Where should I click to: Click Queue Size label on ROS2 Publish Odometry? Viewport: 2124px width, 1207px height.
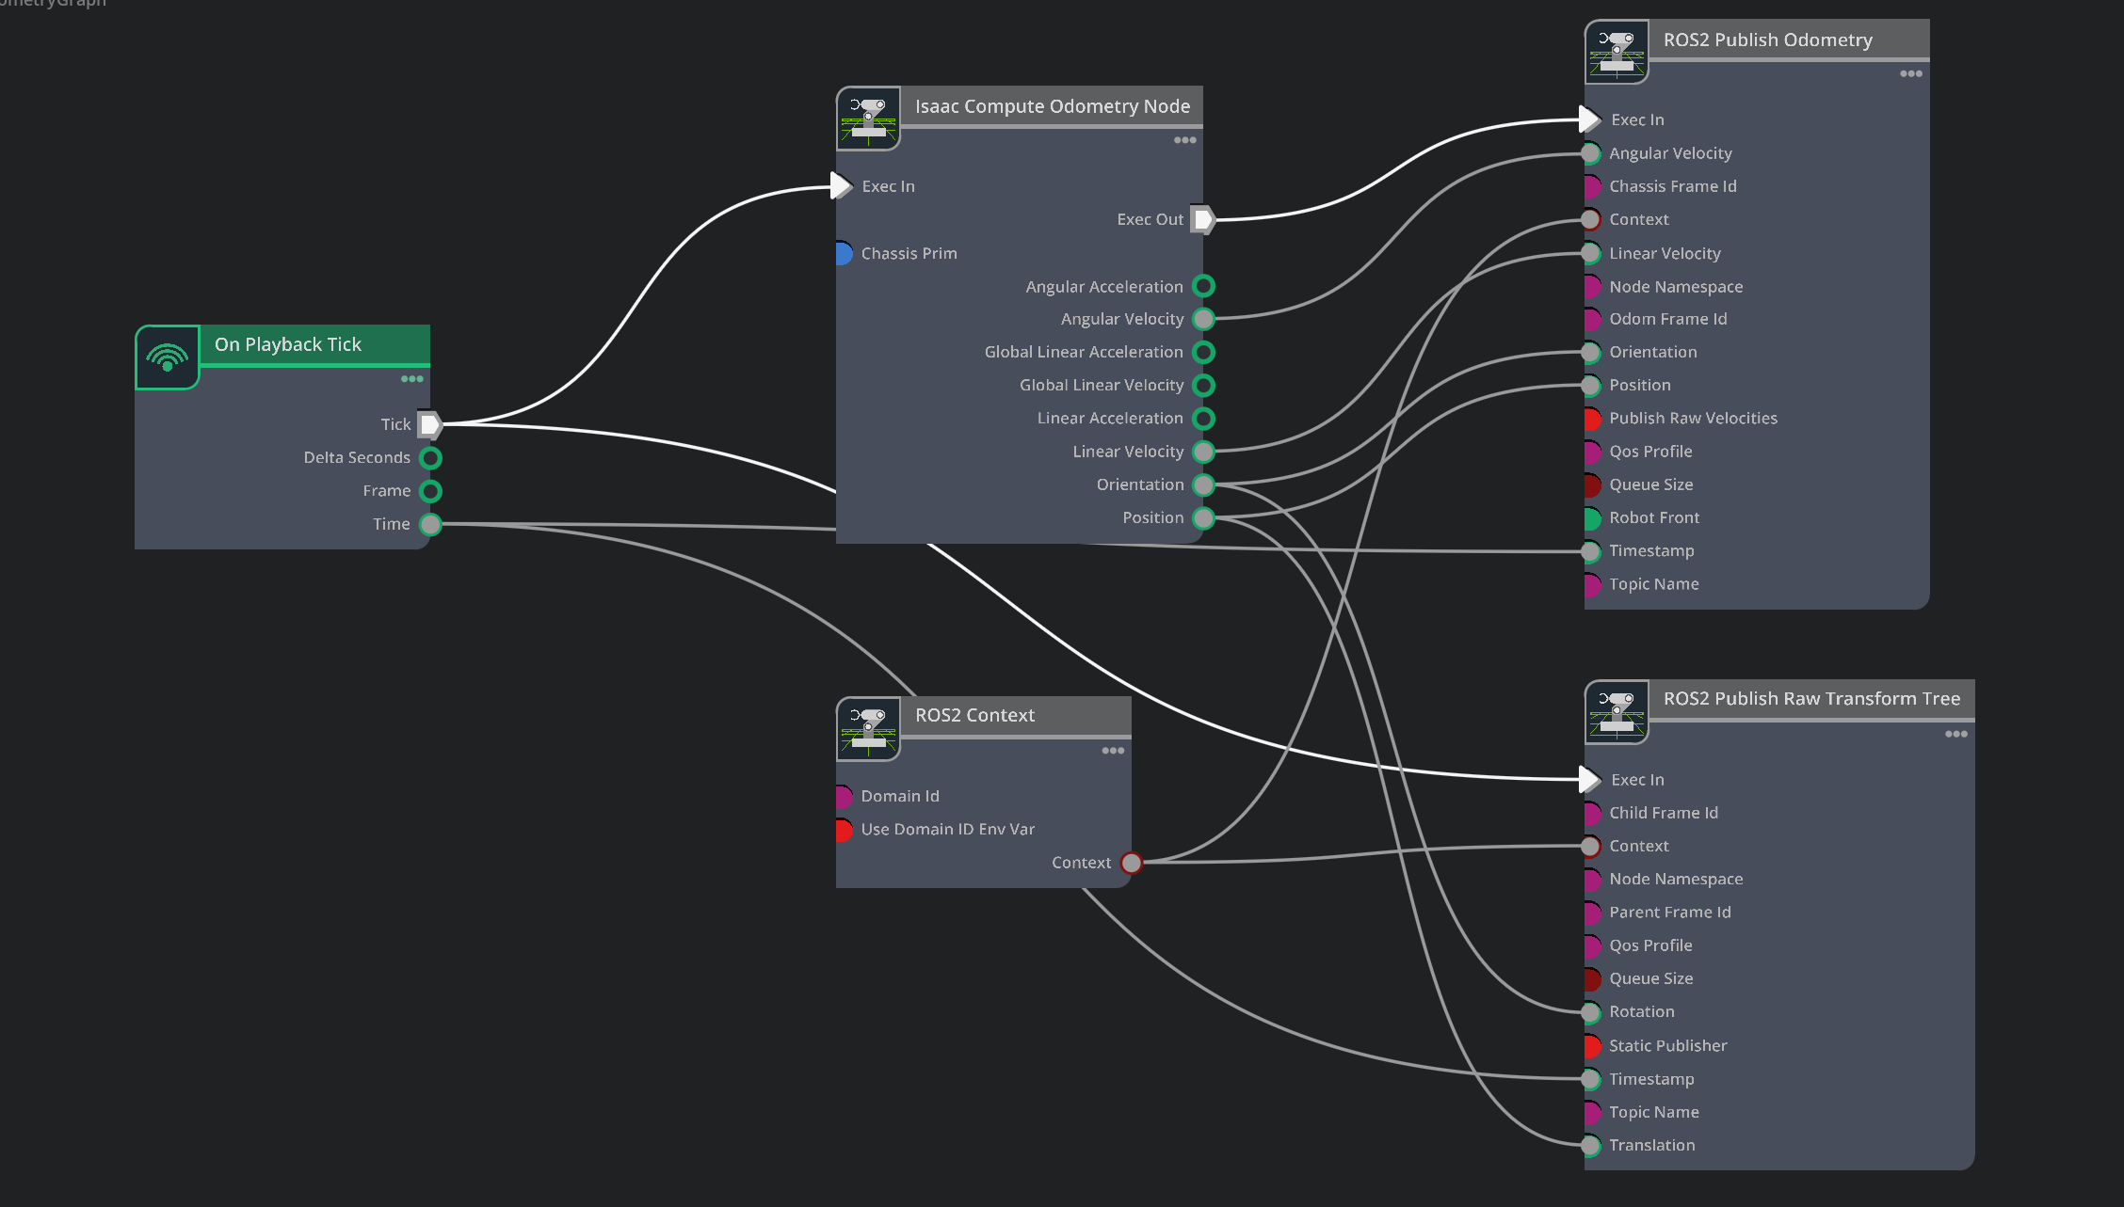tap(1651, 484)
